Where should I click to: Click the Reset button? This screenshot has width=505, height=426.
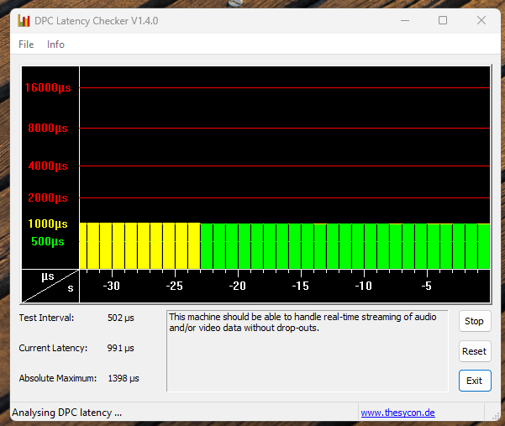(475, 351)
